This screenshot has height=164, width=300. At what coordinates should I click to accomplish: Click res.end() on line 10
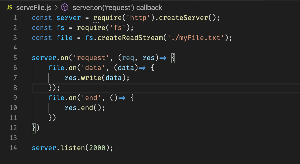coord(83,108)
